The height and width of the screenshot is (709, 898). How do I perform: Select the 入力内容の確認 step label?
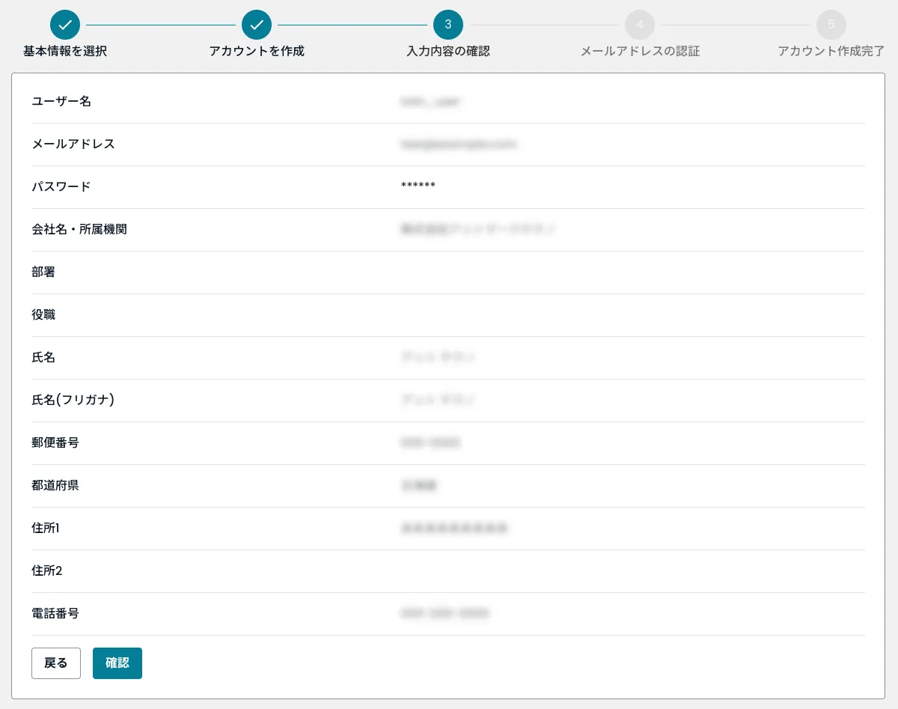coord(448,52)
